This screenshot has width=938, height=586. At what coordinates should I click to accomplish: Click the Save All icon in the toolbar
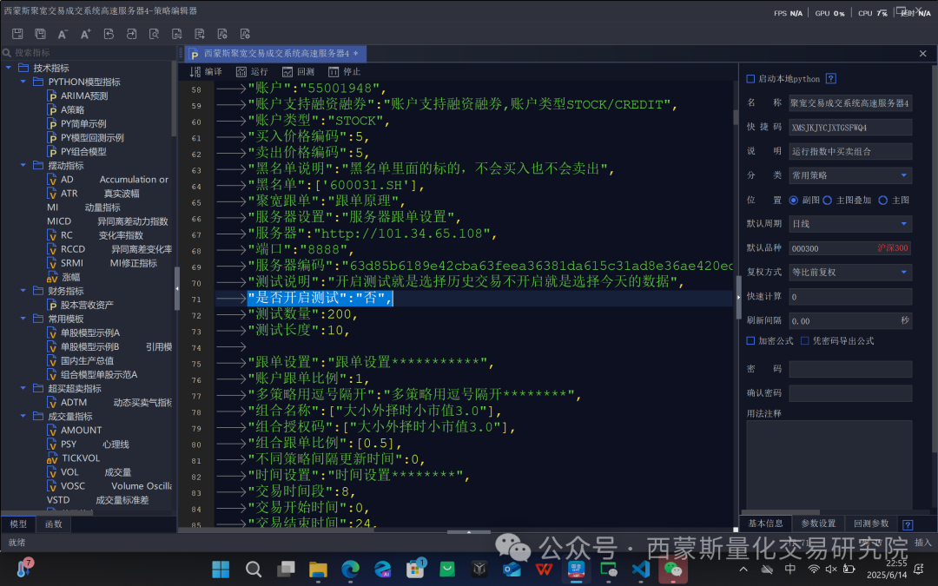coord(40,34)
